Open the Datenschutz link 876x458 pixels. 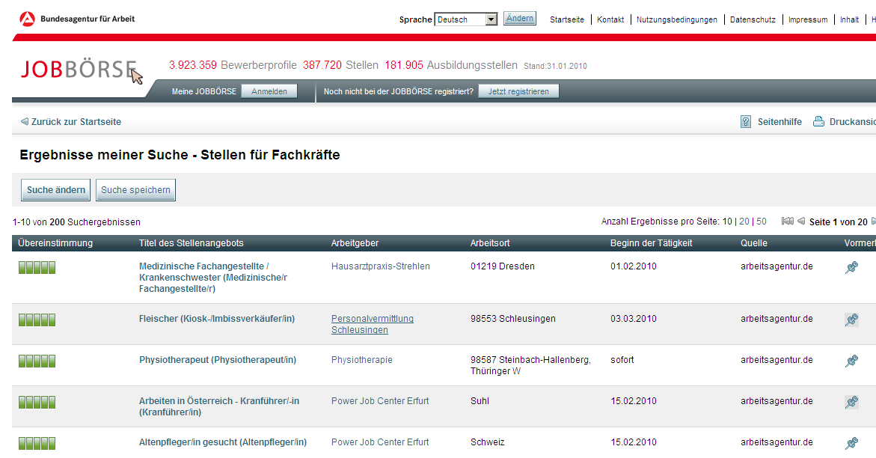[753, 19]
